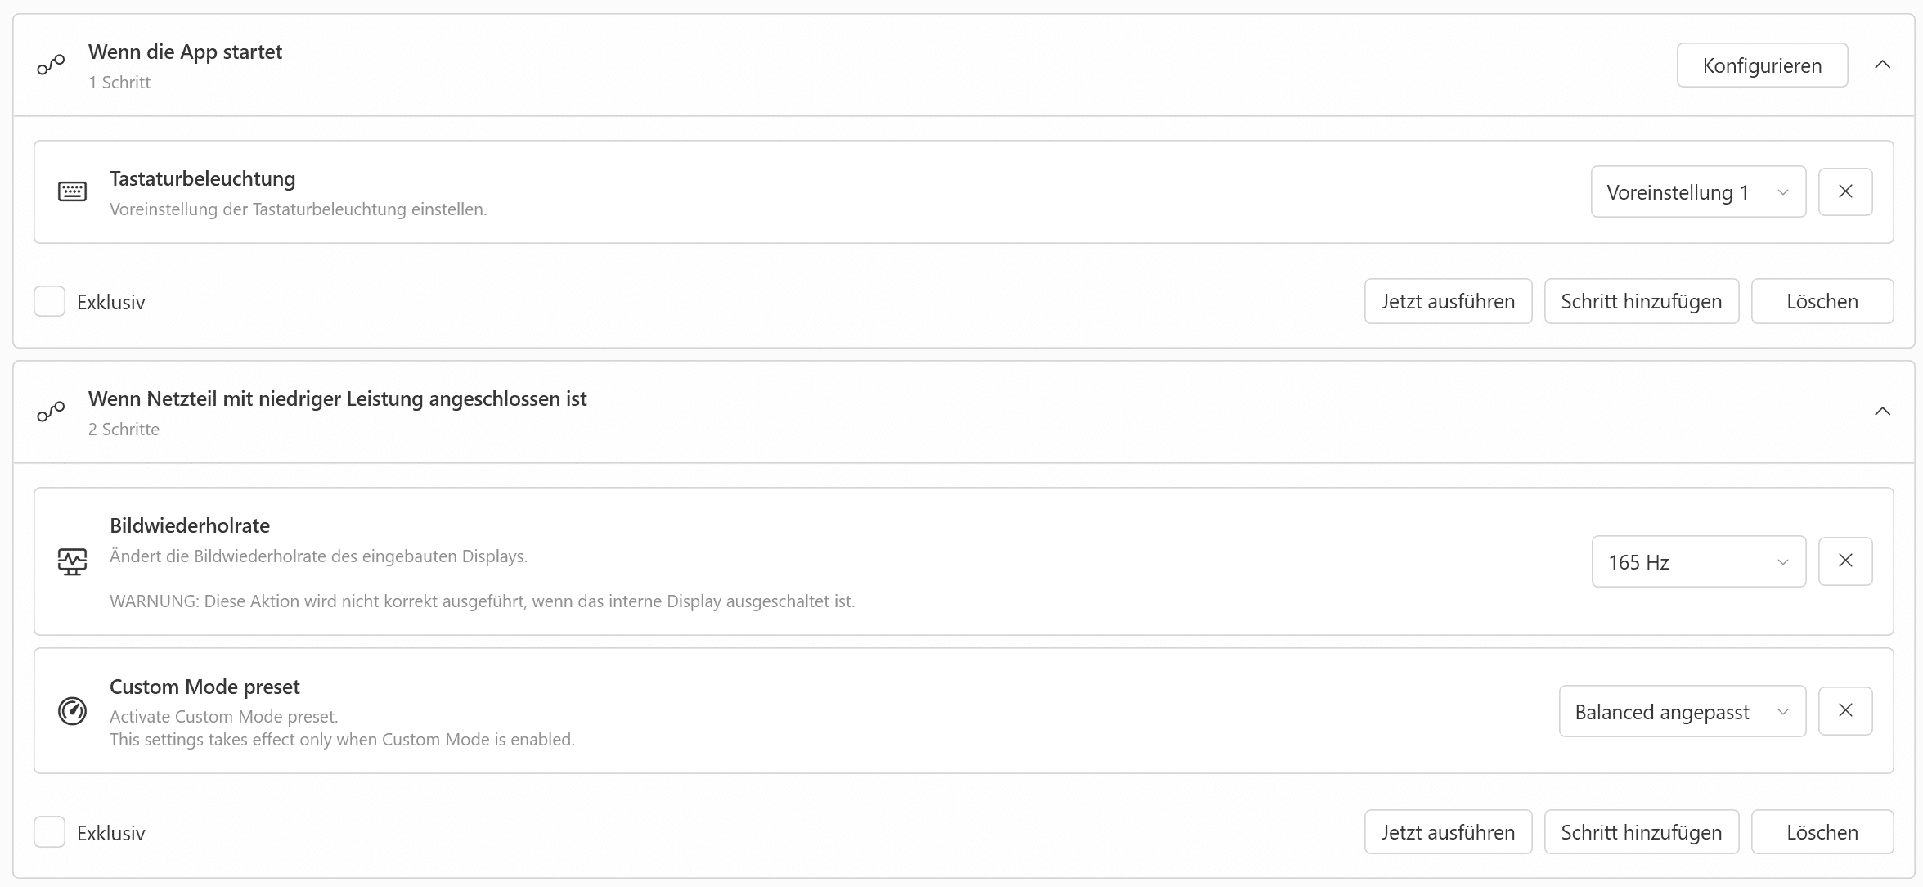Viewport: 1923px width, 887px height.
Task: Click Jetzt ausführen for the low-power adapter automation
Action: click(x=1448, y=832)
